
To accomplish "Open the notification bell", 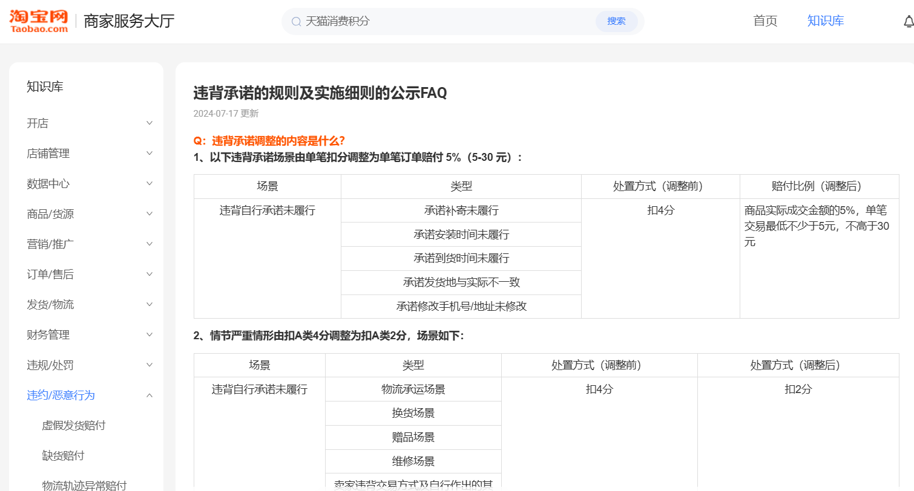I will tap(908, 22).
